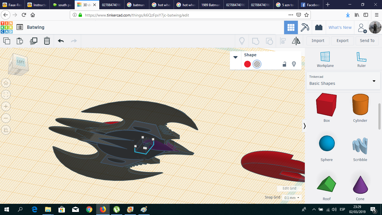Switch to the south pa browser tab
Viewport: 382px width, 215px height.
pyautogui.click(x=62, y=5)
